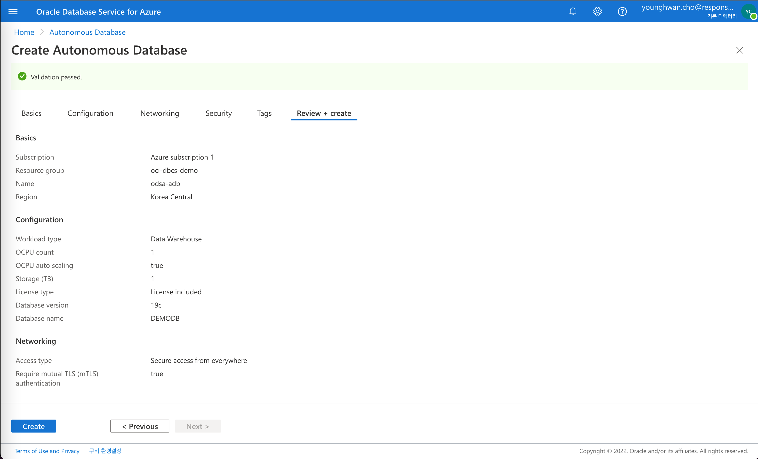This screenshot has height=459, width=758.
Task: Click the OCPU auto scaling 'true' value
Action: (x=157, y=265)
